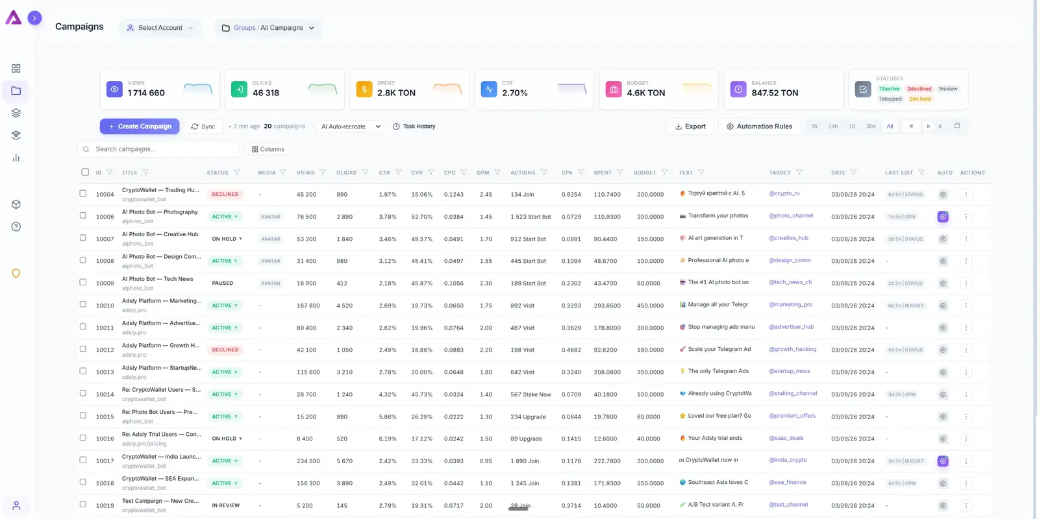Click the filter icon beside the TITLE column

[145, 173]
